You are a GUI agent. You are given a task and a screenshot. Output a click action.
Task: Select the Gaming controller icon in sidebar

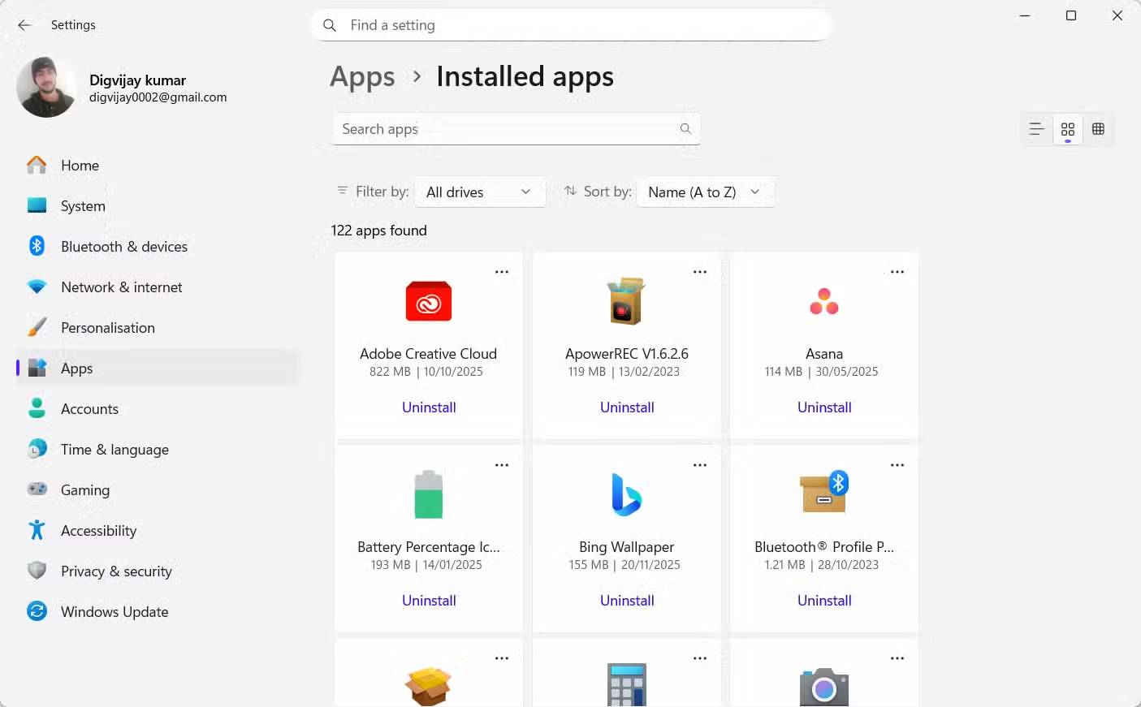tap(37, 489)
